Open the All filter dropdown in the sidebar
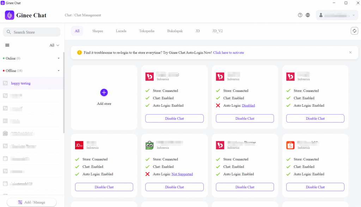The width and height of the screenshot is (361, 207). click(x=54, y=45)
